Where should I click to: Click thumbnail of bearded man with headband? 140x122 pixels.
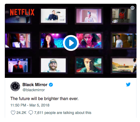click(x=53, y=65)
